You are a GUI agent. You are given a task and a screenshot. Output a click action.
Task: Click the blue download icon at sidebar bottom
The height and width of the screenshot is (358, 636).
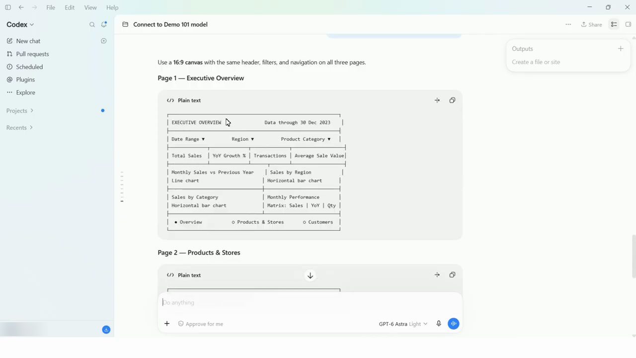(106, 330)
